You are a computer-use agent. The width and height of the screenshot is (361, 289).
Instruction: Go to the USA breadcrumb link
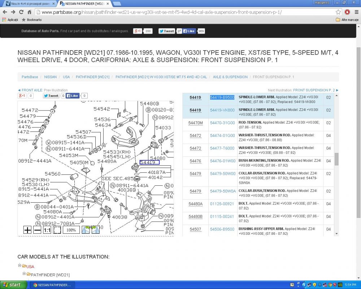click(x=66, y=77)
